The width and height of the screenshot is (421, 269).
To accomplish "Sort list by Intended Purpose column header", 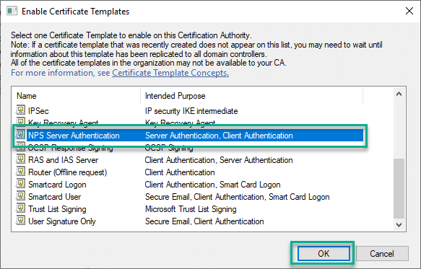I will pos(251,96).
